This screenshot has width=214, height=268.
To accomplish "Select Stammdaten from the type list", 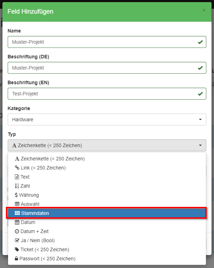I will coord(35,213).
